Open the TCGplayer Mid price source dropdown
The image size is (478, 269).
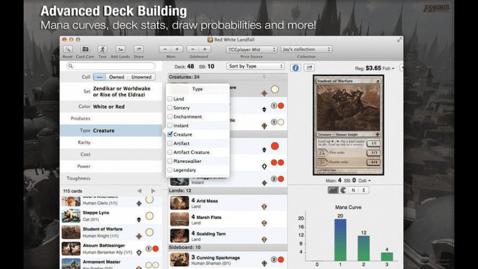[252, 49]
